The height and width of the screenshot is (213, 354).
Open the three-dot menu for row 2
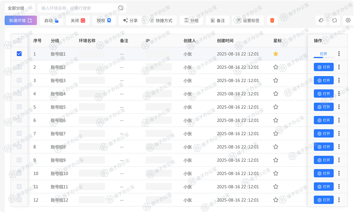339,67
